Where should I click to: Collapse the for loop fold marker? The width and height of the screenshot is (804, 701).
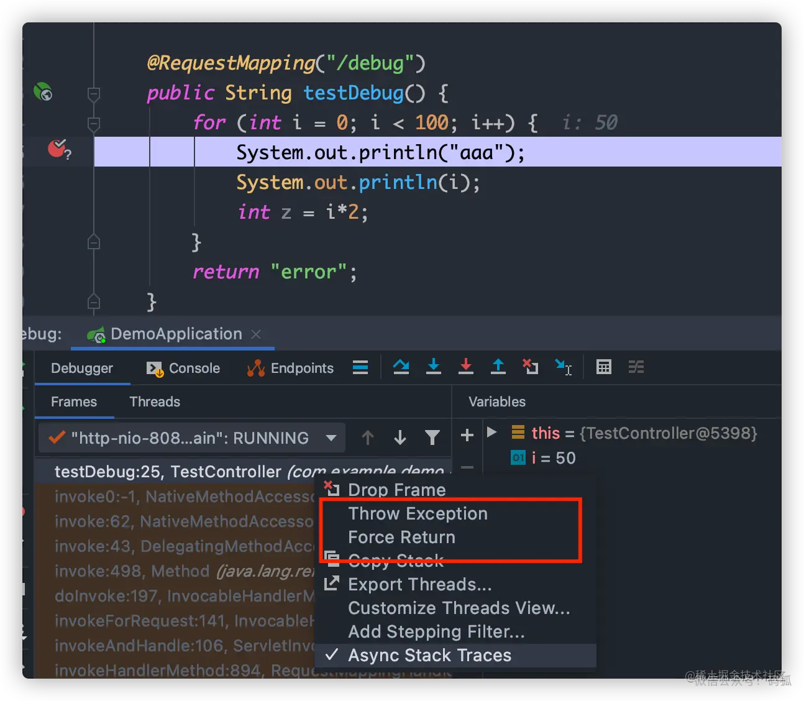94,124
